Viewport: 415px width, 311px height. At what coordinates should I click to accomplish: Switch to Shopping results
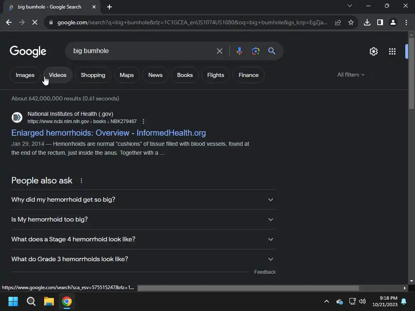tap(93, 75)
